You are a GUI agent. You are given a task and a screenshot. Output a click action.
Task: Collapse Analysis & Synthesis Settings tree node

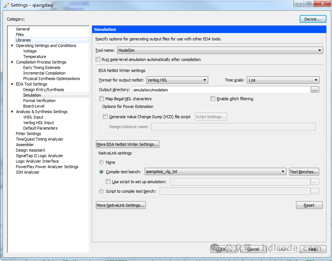12,111
